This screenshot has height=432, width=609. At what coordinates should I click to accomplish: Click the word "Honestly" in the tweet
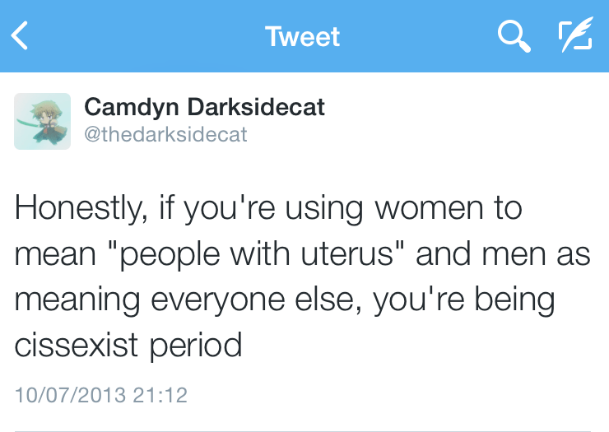tap(76, 208)
